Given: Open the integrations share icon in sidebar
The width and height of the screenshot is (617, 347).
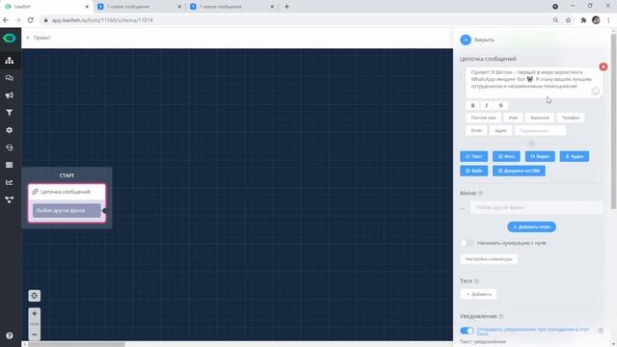Looking at the screenshot, I should tap(9, 200).
